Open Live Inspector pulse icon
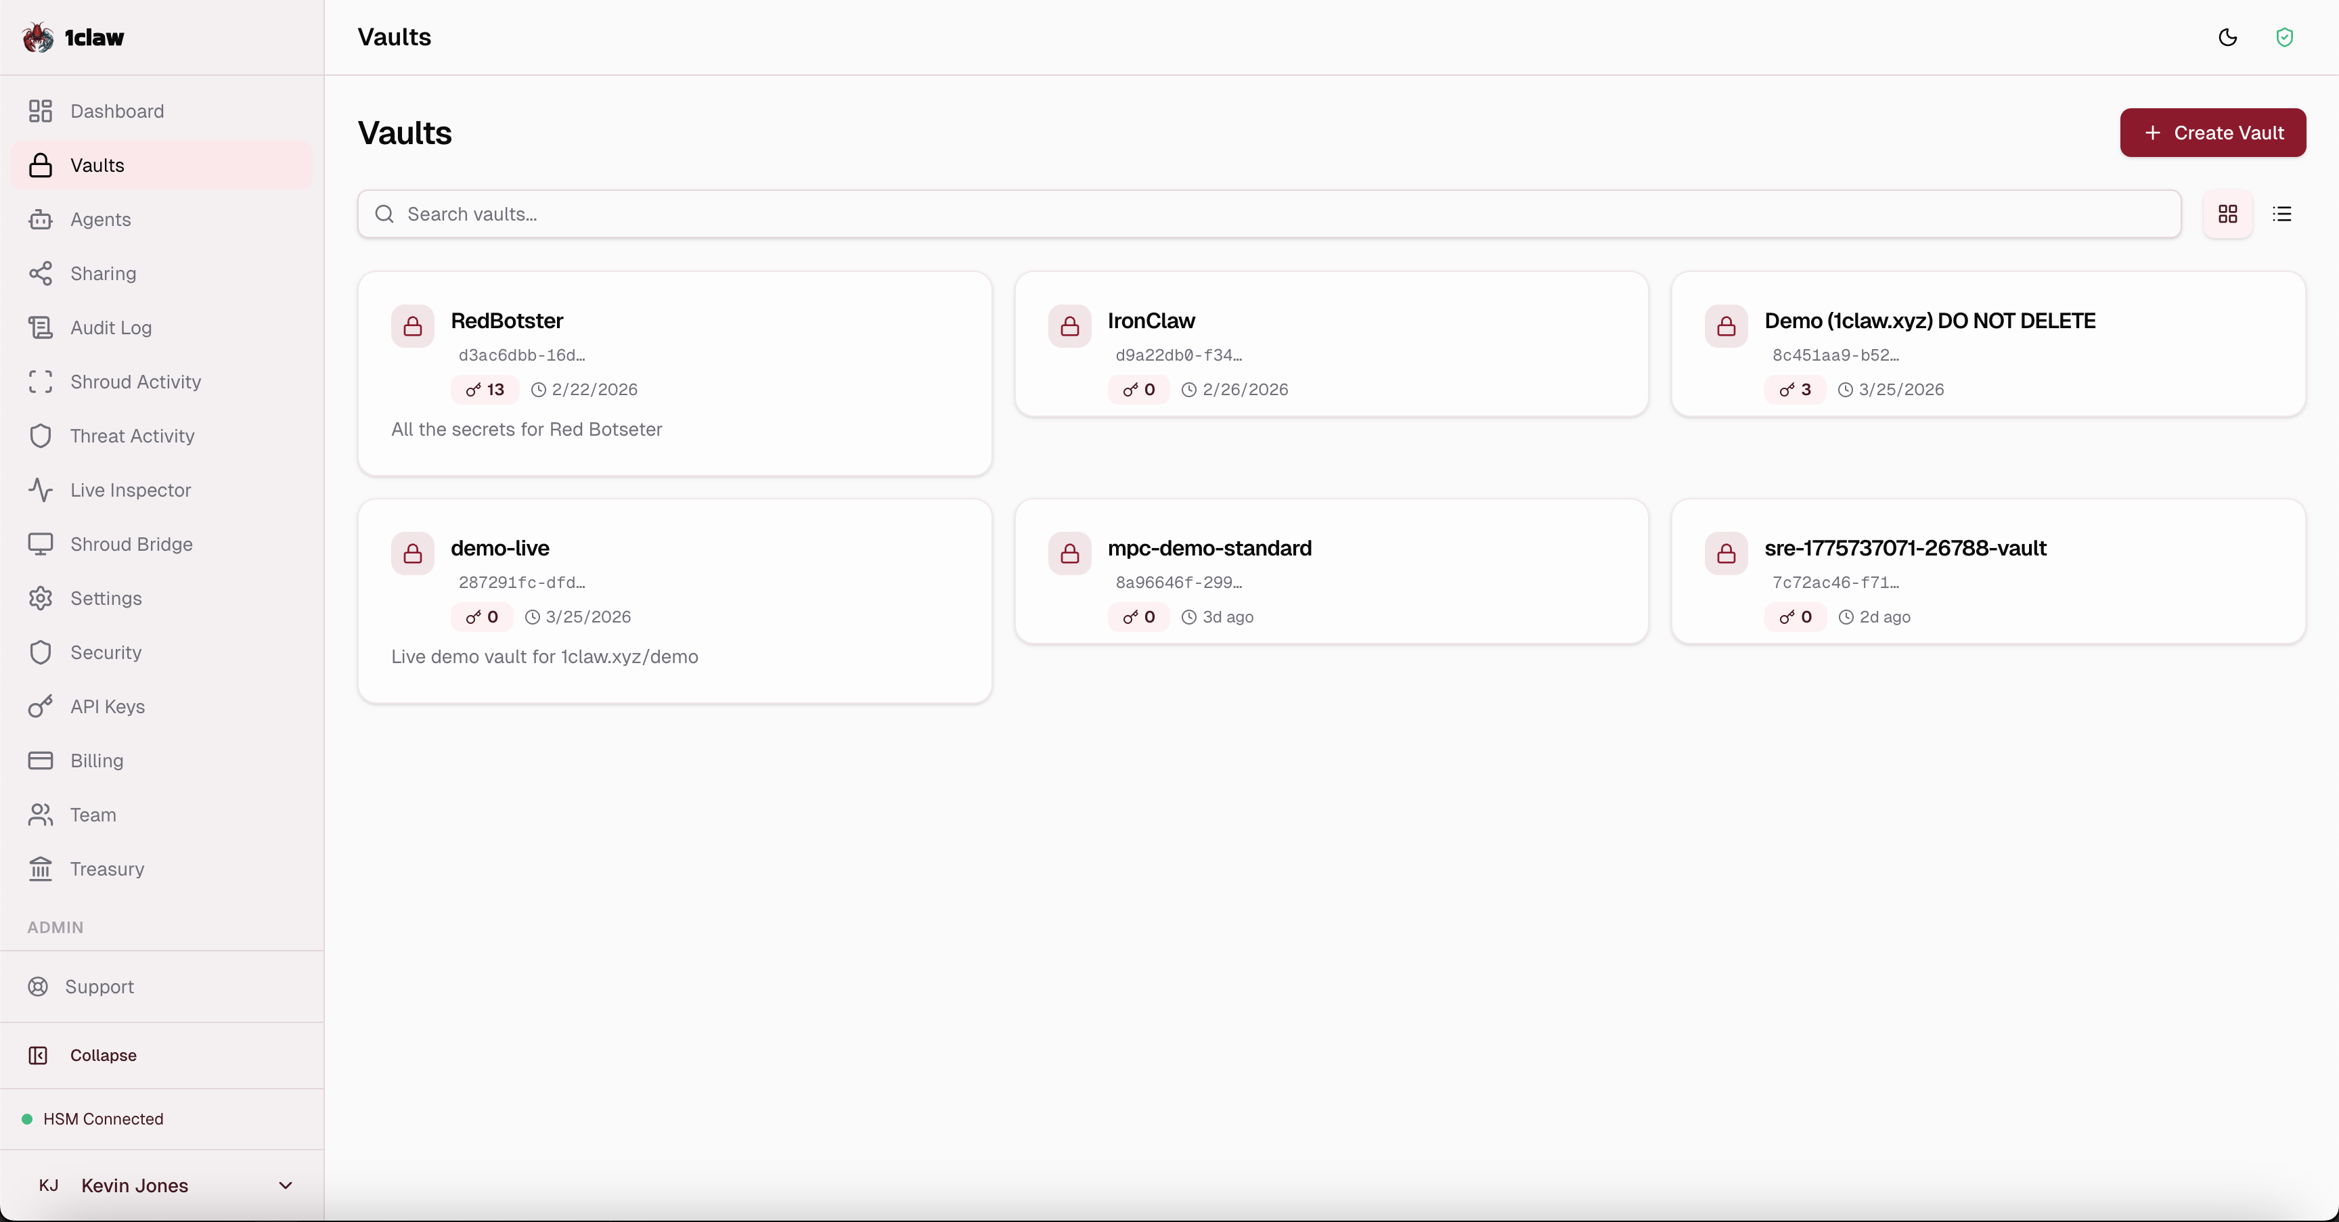 [40, 491]
